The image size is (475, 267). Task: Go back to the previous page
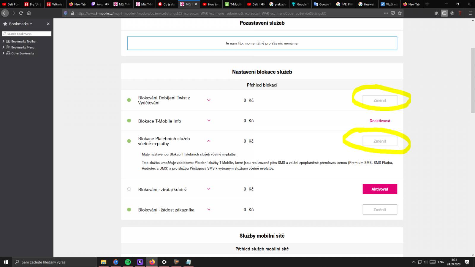[x=5, y=13]
